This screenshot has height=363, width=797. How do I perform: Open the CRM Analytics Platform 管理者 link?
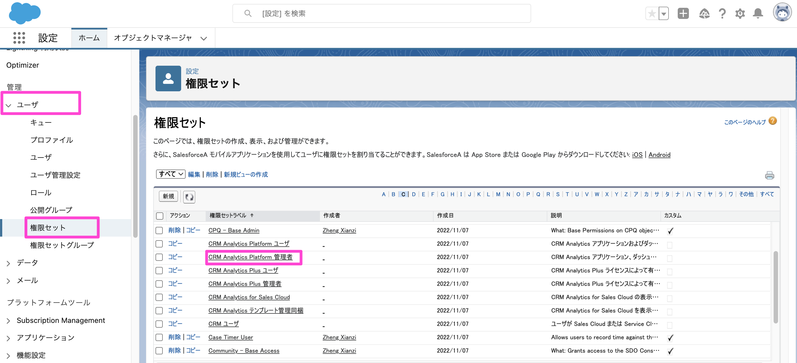click(x=252, y=257)
